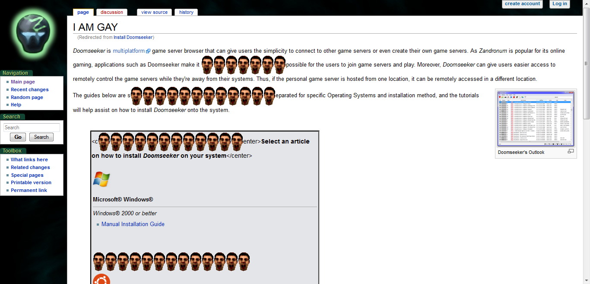Image resolution: width=590 pixels, height=284 pixels.
Task: Click the enlarge icon beside Doomseeker's Outlook caption
Action: tap(571, 151)
